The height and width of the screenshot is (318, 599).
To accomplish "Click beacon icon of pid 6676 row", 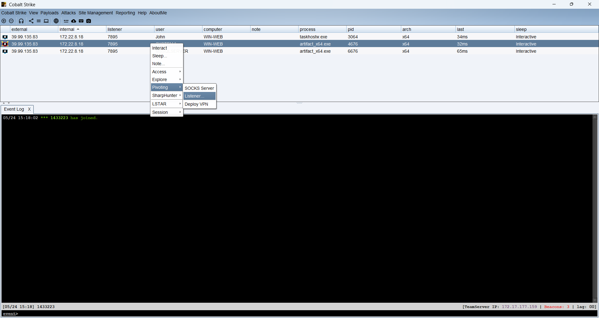I will (5, 51).
